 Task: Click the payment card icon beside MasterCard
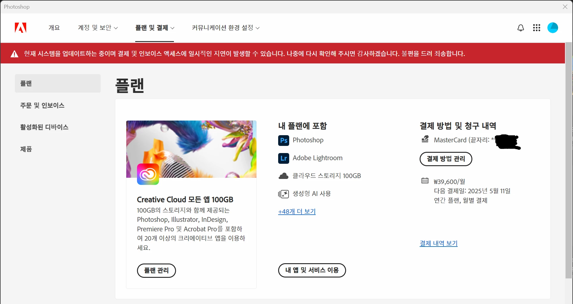coord(425,139)
